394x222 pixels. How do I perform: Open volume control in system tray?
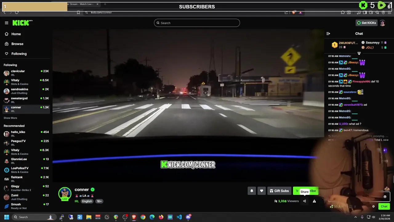[x=373, y=217]
